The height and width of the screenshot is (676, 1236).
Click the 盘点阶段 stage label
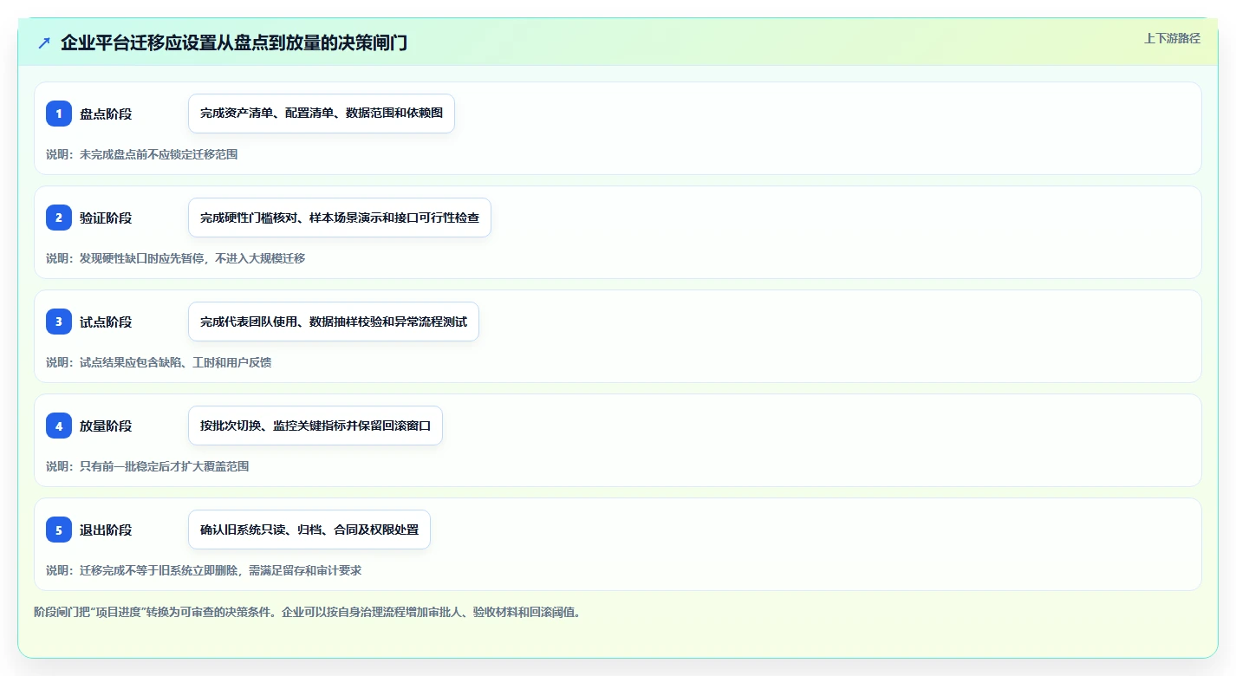pyautogui.click(x=106, y=114)
